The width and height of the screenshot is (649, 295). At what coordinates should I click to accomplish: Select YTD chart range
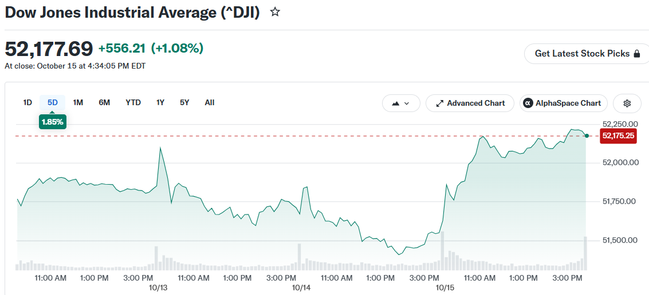(133, 102)
